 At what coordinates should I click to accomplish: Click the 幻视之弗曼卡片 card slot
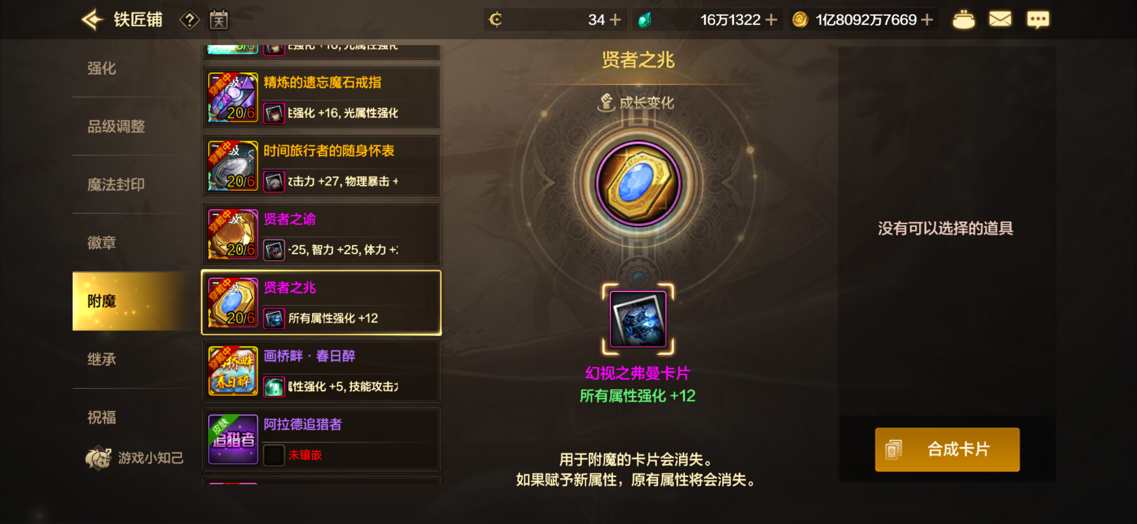click(x=638, y=319)
